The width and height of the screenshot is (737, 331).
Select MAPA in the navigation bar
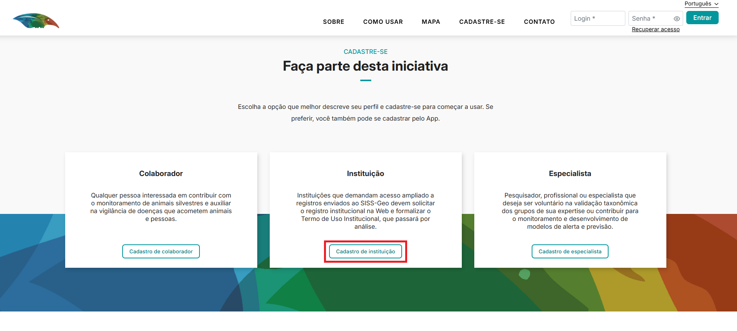431,22
